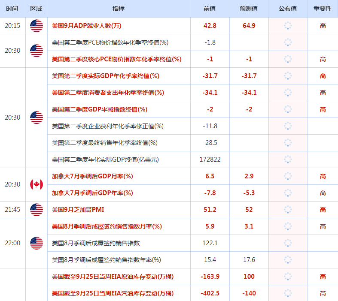338x301 pixels.
Task: Click previous value 172822 in GDP终值 row
Action: [x=210, y=160]
